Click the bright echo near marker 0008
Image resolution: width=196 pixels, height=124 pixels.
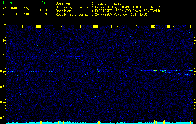pos(155,70)
